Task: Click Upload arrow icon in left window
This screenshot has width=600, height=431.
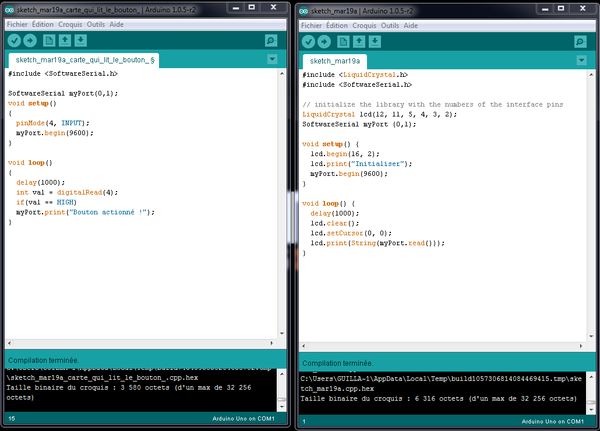Action: tap(30, 41)
